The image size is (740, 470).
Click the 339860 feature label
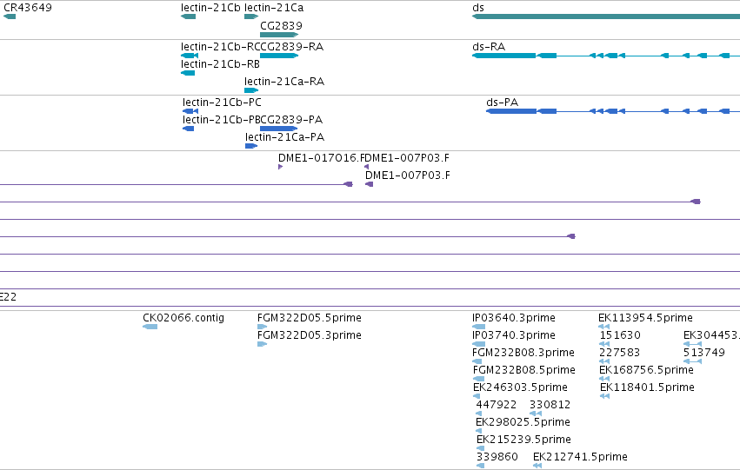[497, 457]
